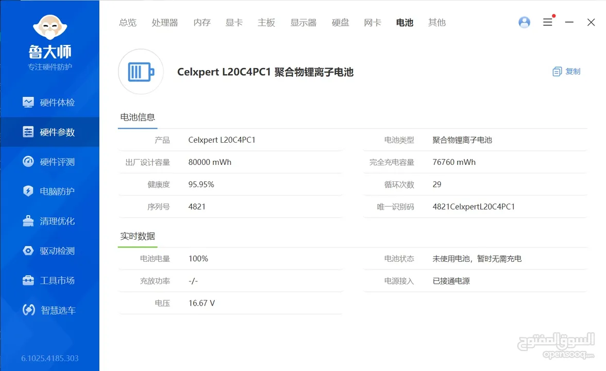Click the 电压 label
Screen dimensions: 606x371
pyautogui.click(x=162, y=303)
